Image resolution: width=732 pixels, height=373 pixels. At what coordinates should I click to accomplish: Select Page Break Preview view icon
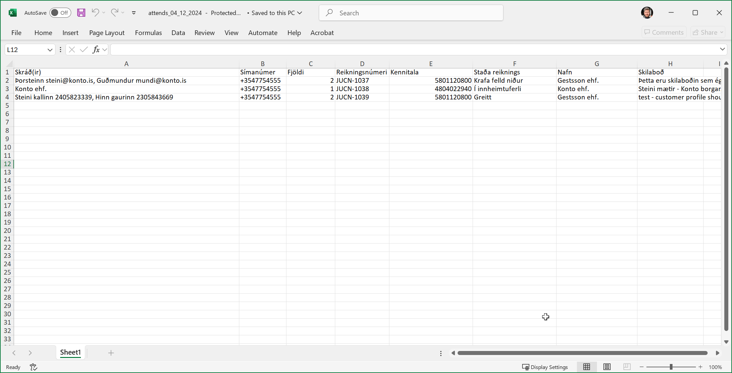click(x=627, y=367)
